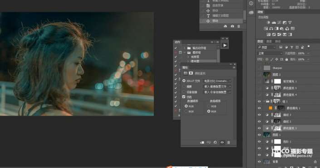Screen dimensions: 320x168
Task: Reset adjustment defaults in Properties panel
Action: pos(215,143)
